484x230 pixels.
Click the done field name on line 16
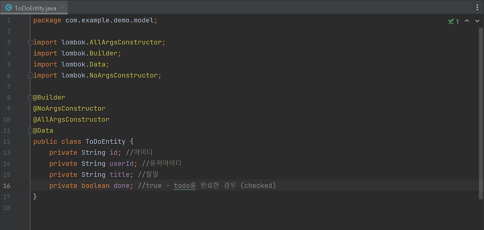point(121,185)
